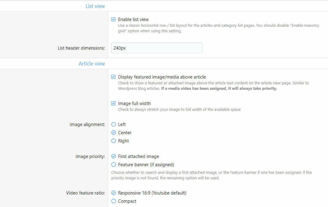Choose Feature banner (if assigned) option
The width and height of the screenshot is (328, 207).
tap(114, 165)
